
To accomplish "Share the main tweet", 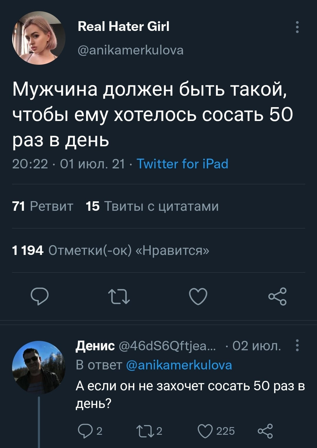I will pyautogui.click(x=277, y=296).
